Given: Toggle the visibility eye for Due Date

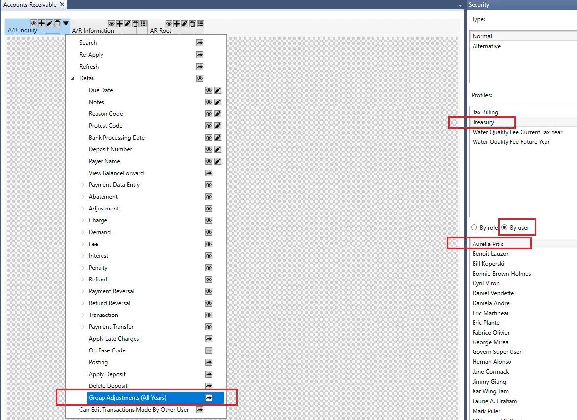Looking at the screenshot, I should tap(209, 90).
